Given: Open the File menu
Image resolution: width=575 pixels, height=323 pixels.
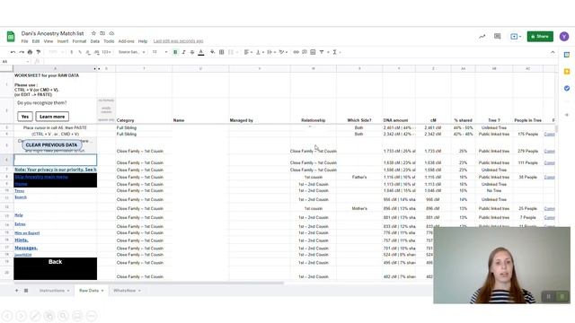Looking at the screenshot, I should pos(24,41).
